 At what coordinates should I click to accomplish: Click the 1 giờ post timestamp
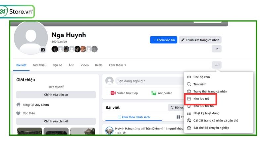coord(118,133)
